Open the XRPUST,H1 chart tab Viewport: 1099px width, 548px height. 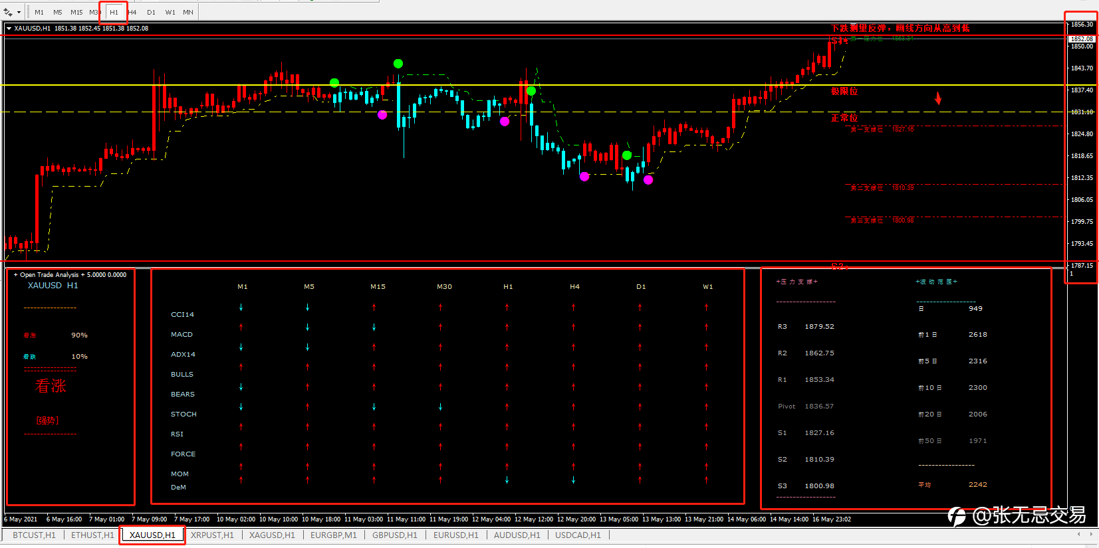click(212, 535)
